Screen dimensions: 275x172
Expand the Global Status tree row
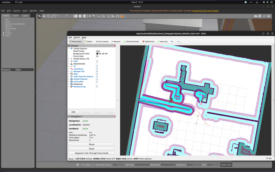(x=69, y=59)
